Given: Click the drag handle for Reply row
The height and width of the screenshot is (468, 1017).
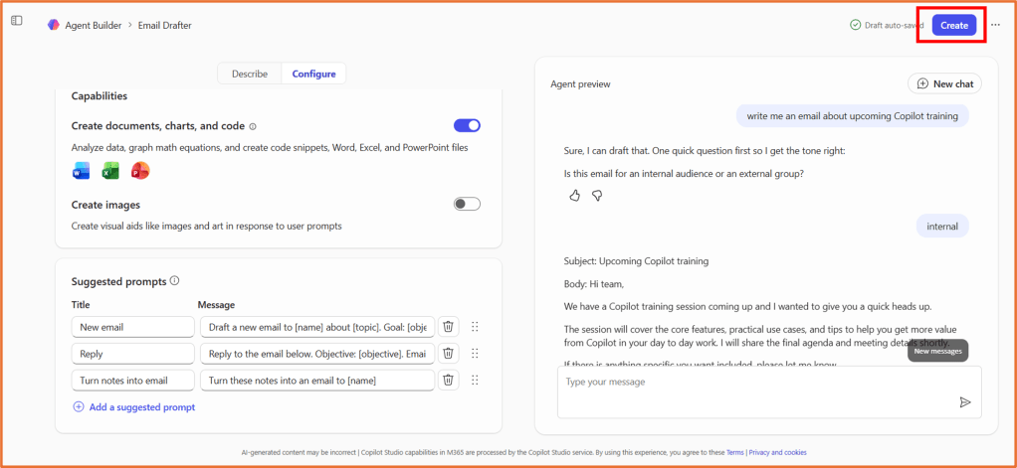Looking at the screenshot, I should click(x=474, y=354).
